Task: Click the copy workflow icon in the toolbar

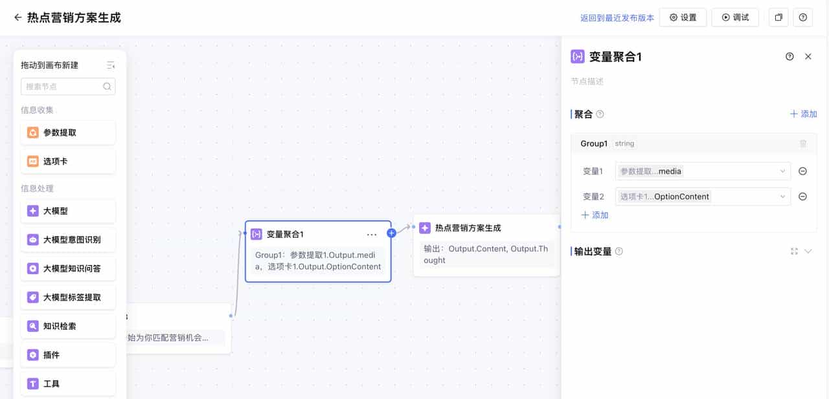Action: pos(778,17)
